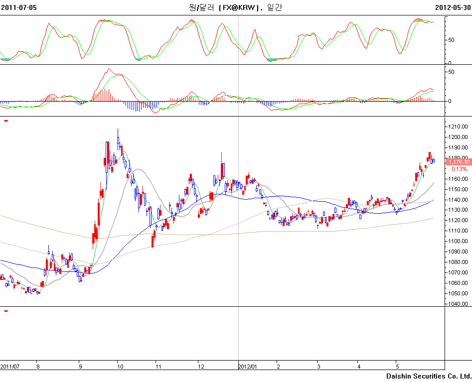Click the 50 label on the top oscillator axis
The image size is (472, 382).
[x=451, y=40]
